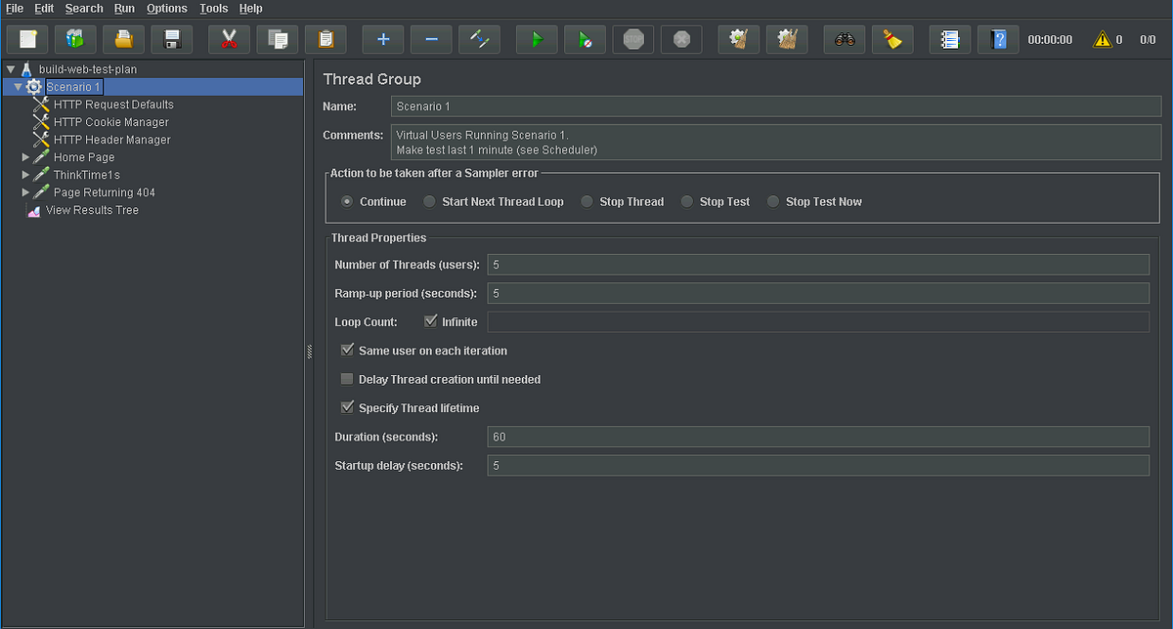Screen dimensions: 1173x629
Task: Start test without pauses using play-no-pause icon
Action: coord(585,39)
